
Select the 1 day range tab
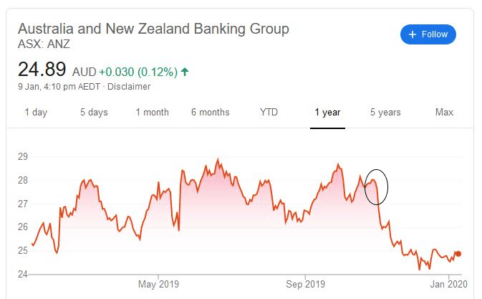click(x=36, y=112)
